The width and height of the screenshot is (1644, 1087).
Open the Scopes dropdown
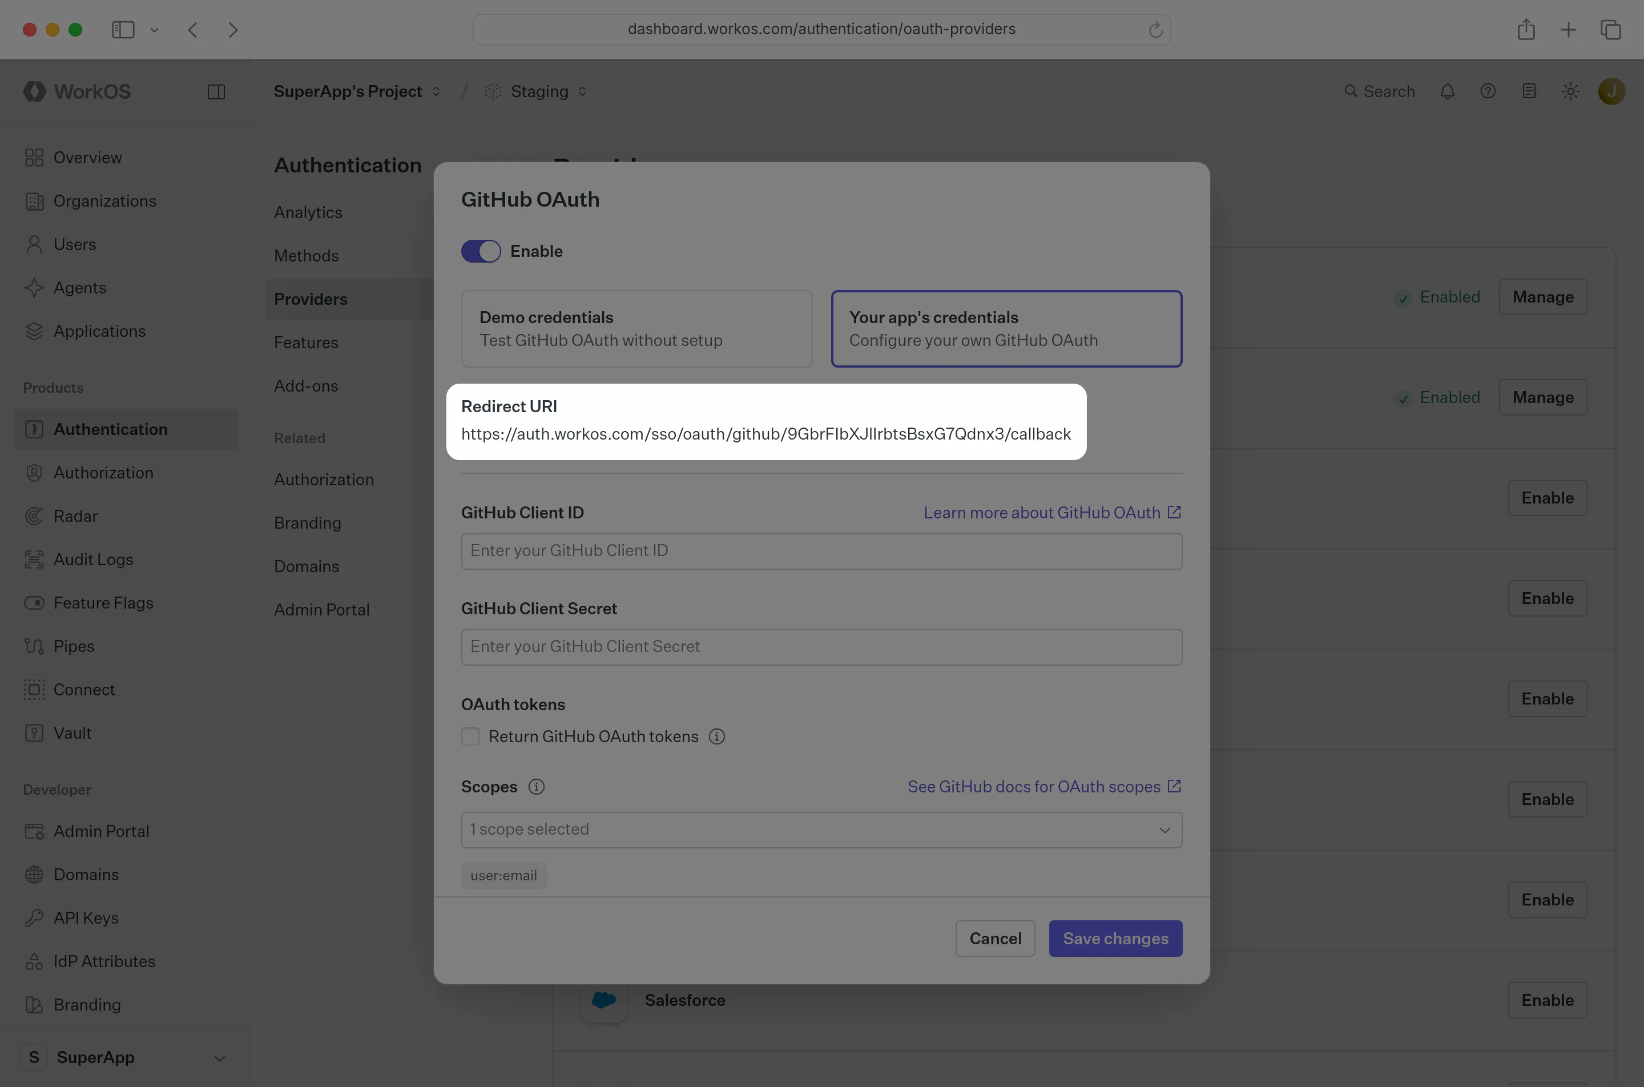click(x=821, y=830)
